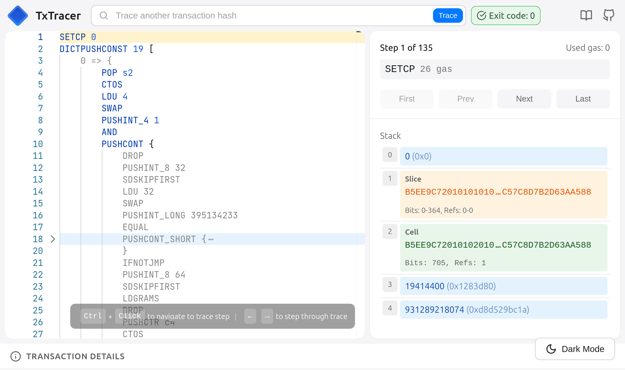
Task: Expand folded PUSHCONT_SHORT at line 18
Action: (x=52, y=239)
